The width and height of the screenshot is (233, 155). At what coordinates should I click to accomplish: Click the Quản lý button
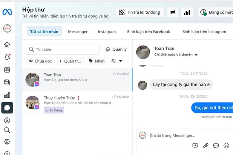click(116, 49)
